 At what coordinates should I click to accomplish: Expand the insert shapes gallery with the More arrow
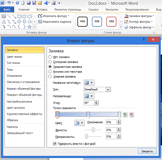(x=34, y=27)
